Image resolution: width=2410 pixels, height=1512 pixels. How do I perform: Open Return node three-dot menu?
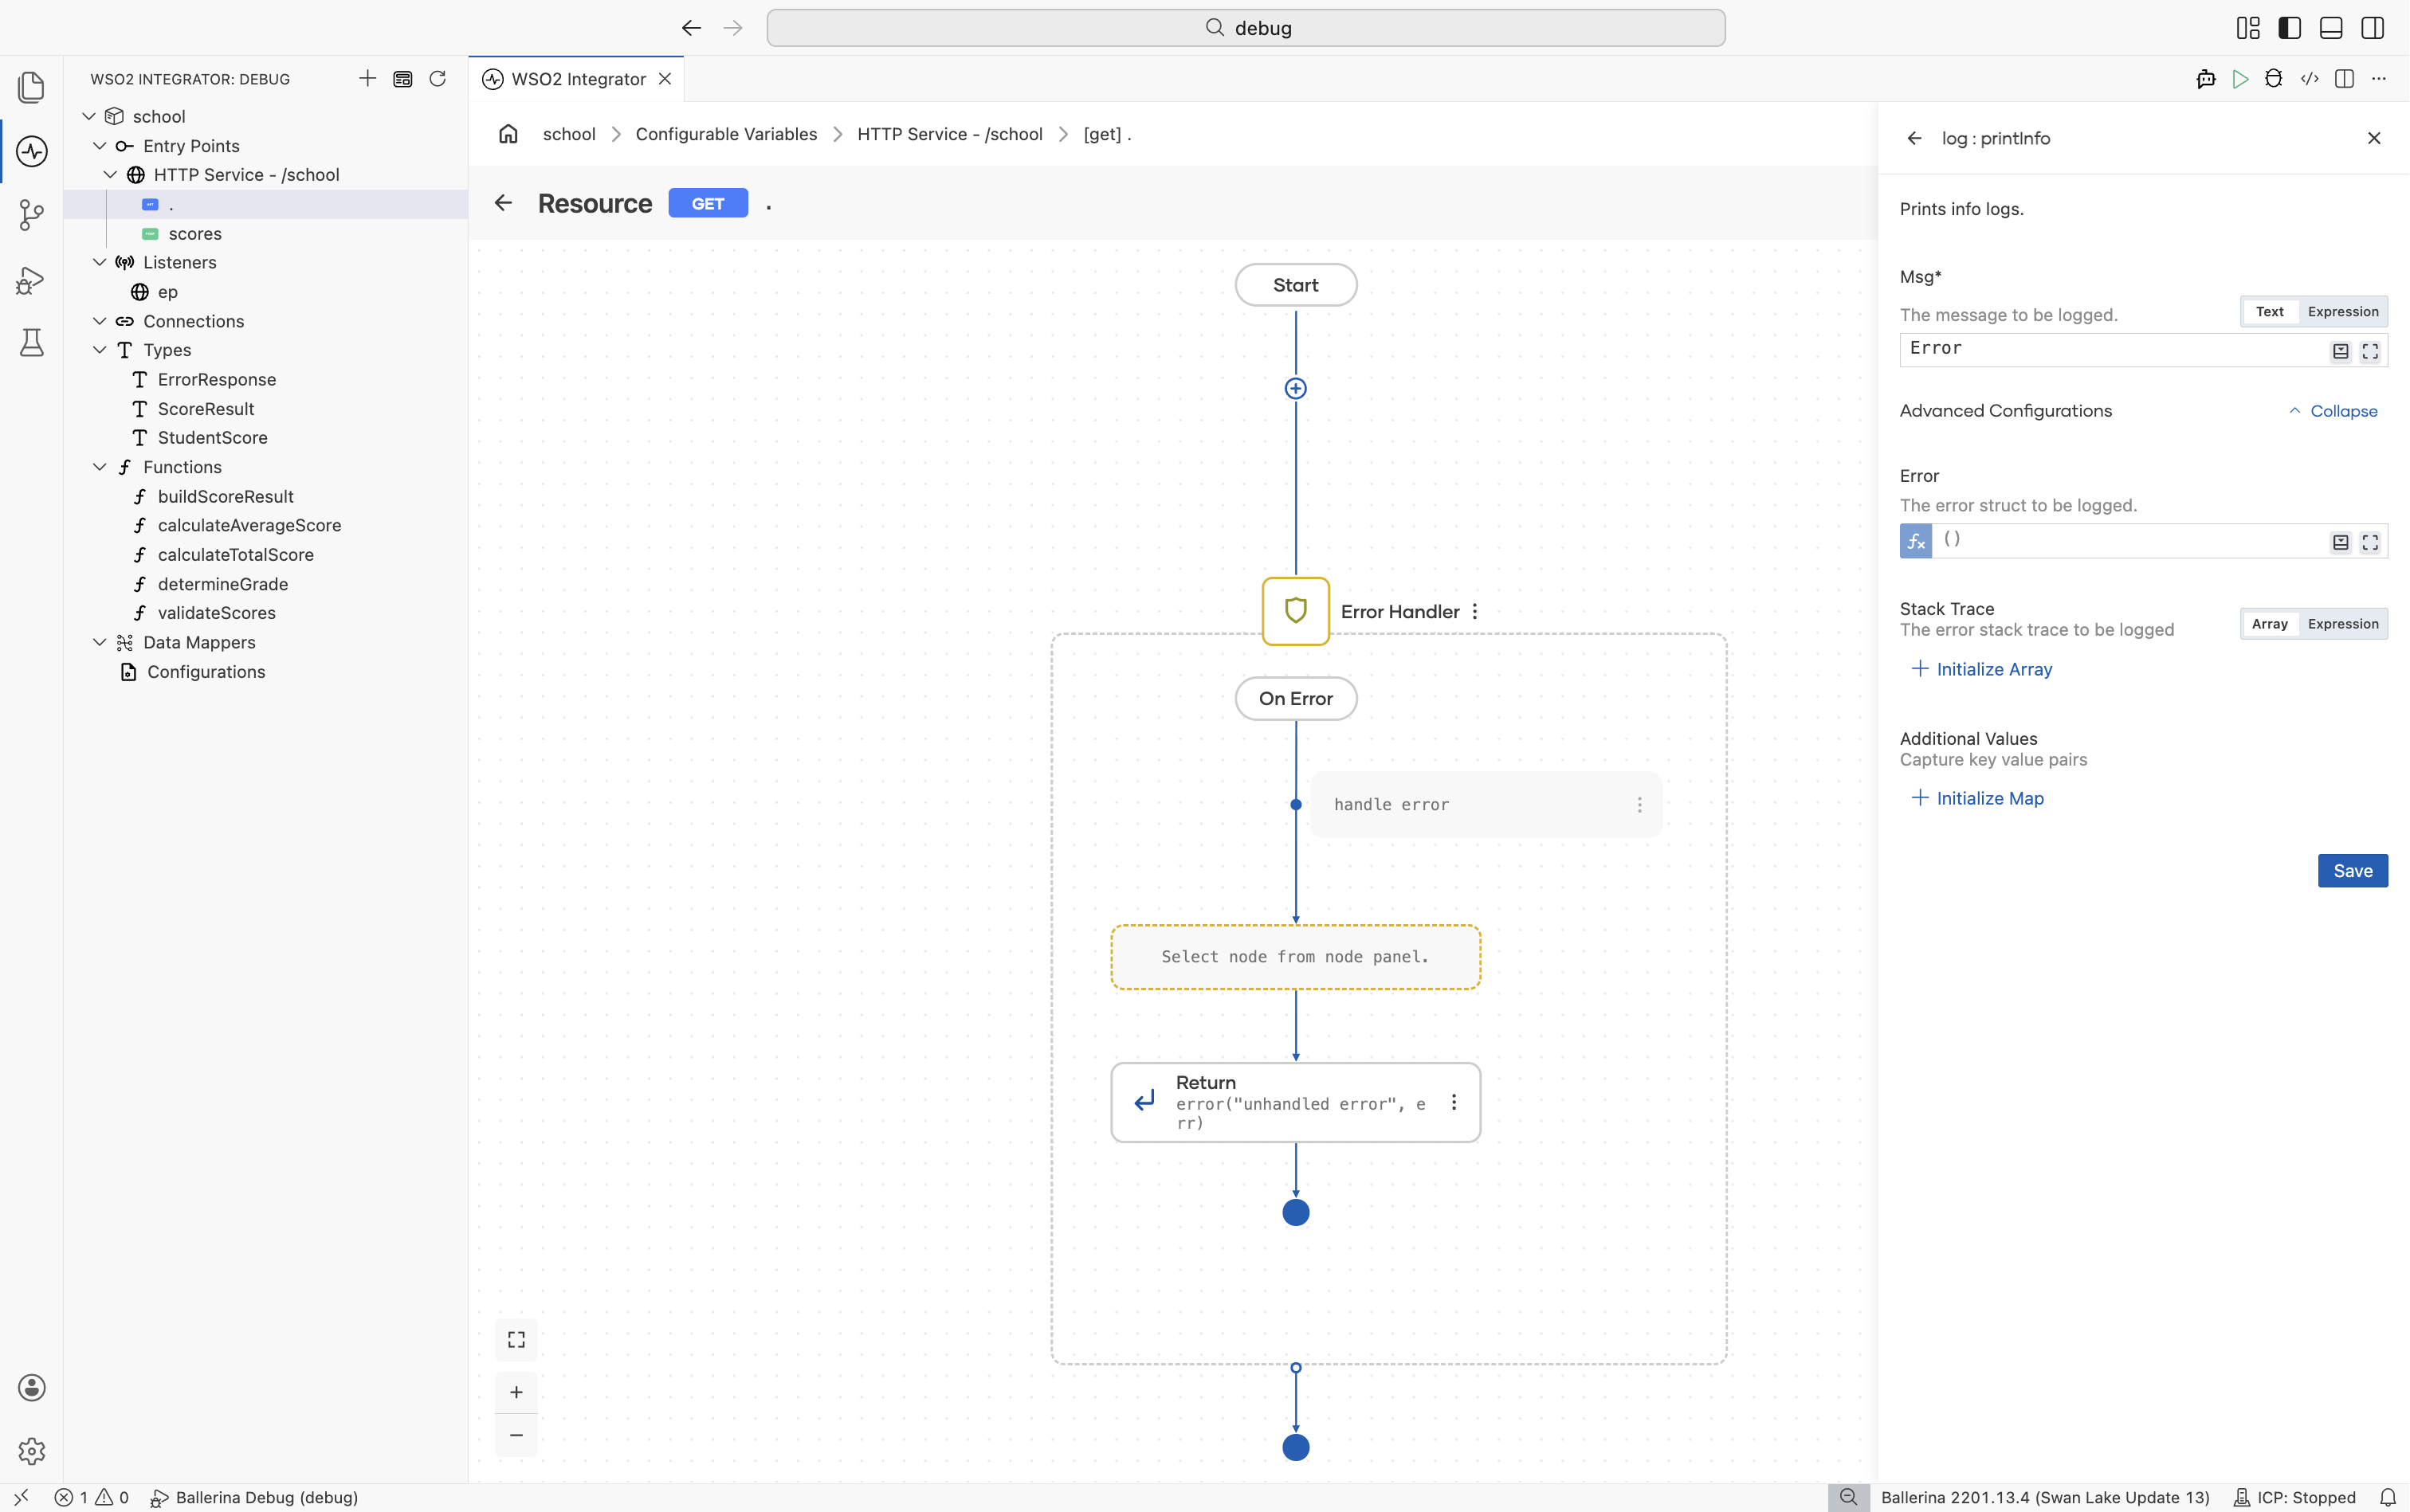coord(1454,1102)
